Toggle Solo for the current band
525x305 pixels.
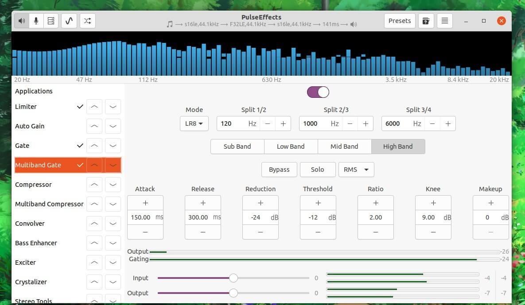point(317,170)
